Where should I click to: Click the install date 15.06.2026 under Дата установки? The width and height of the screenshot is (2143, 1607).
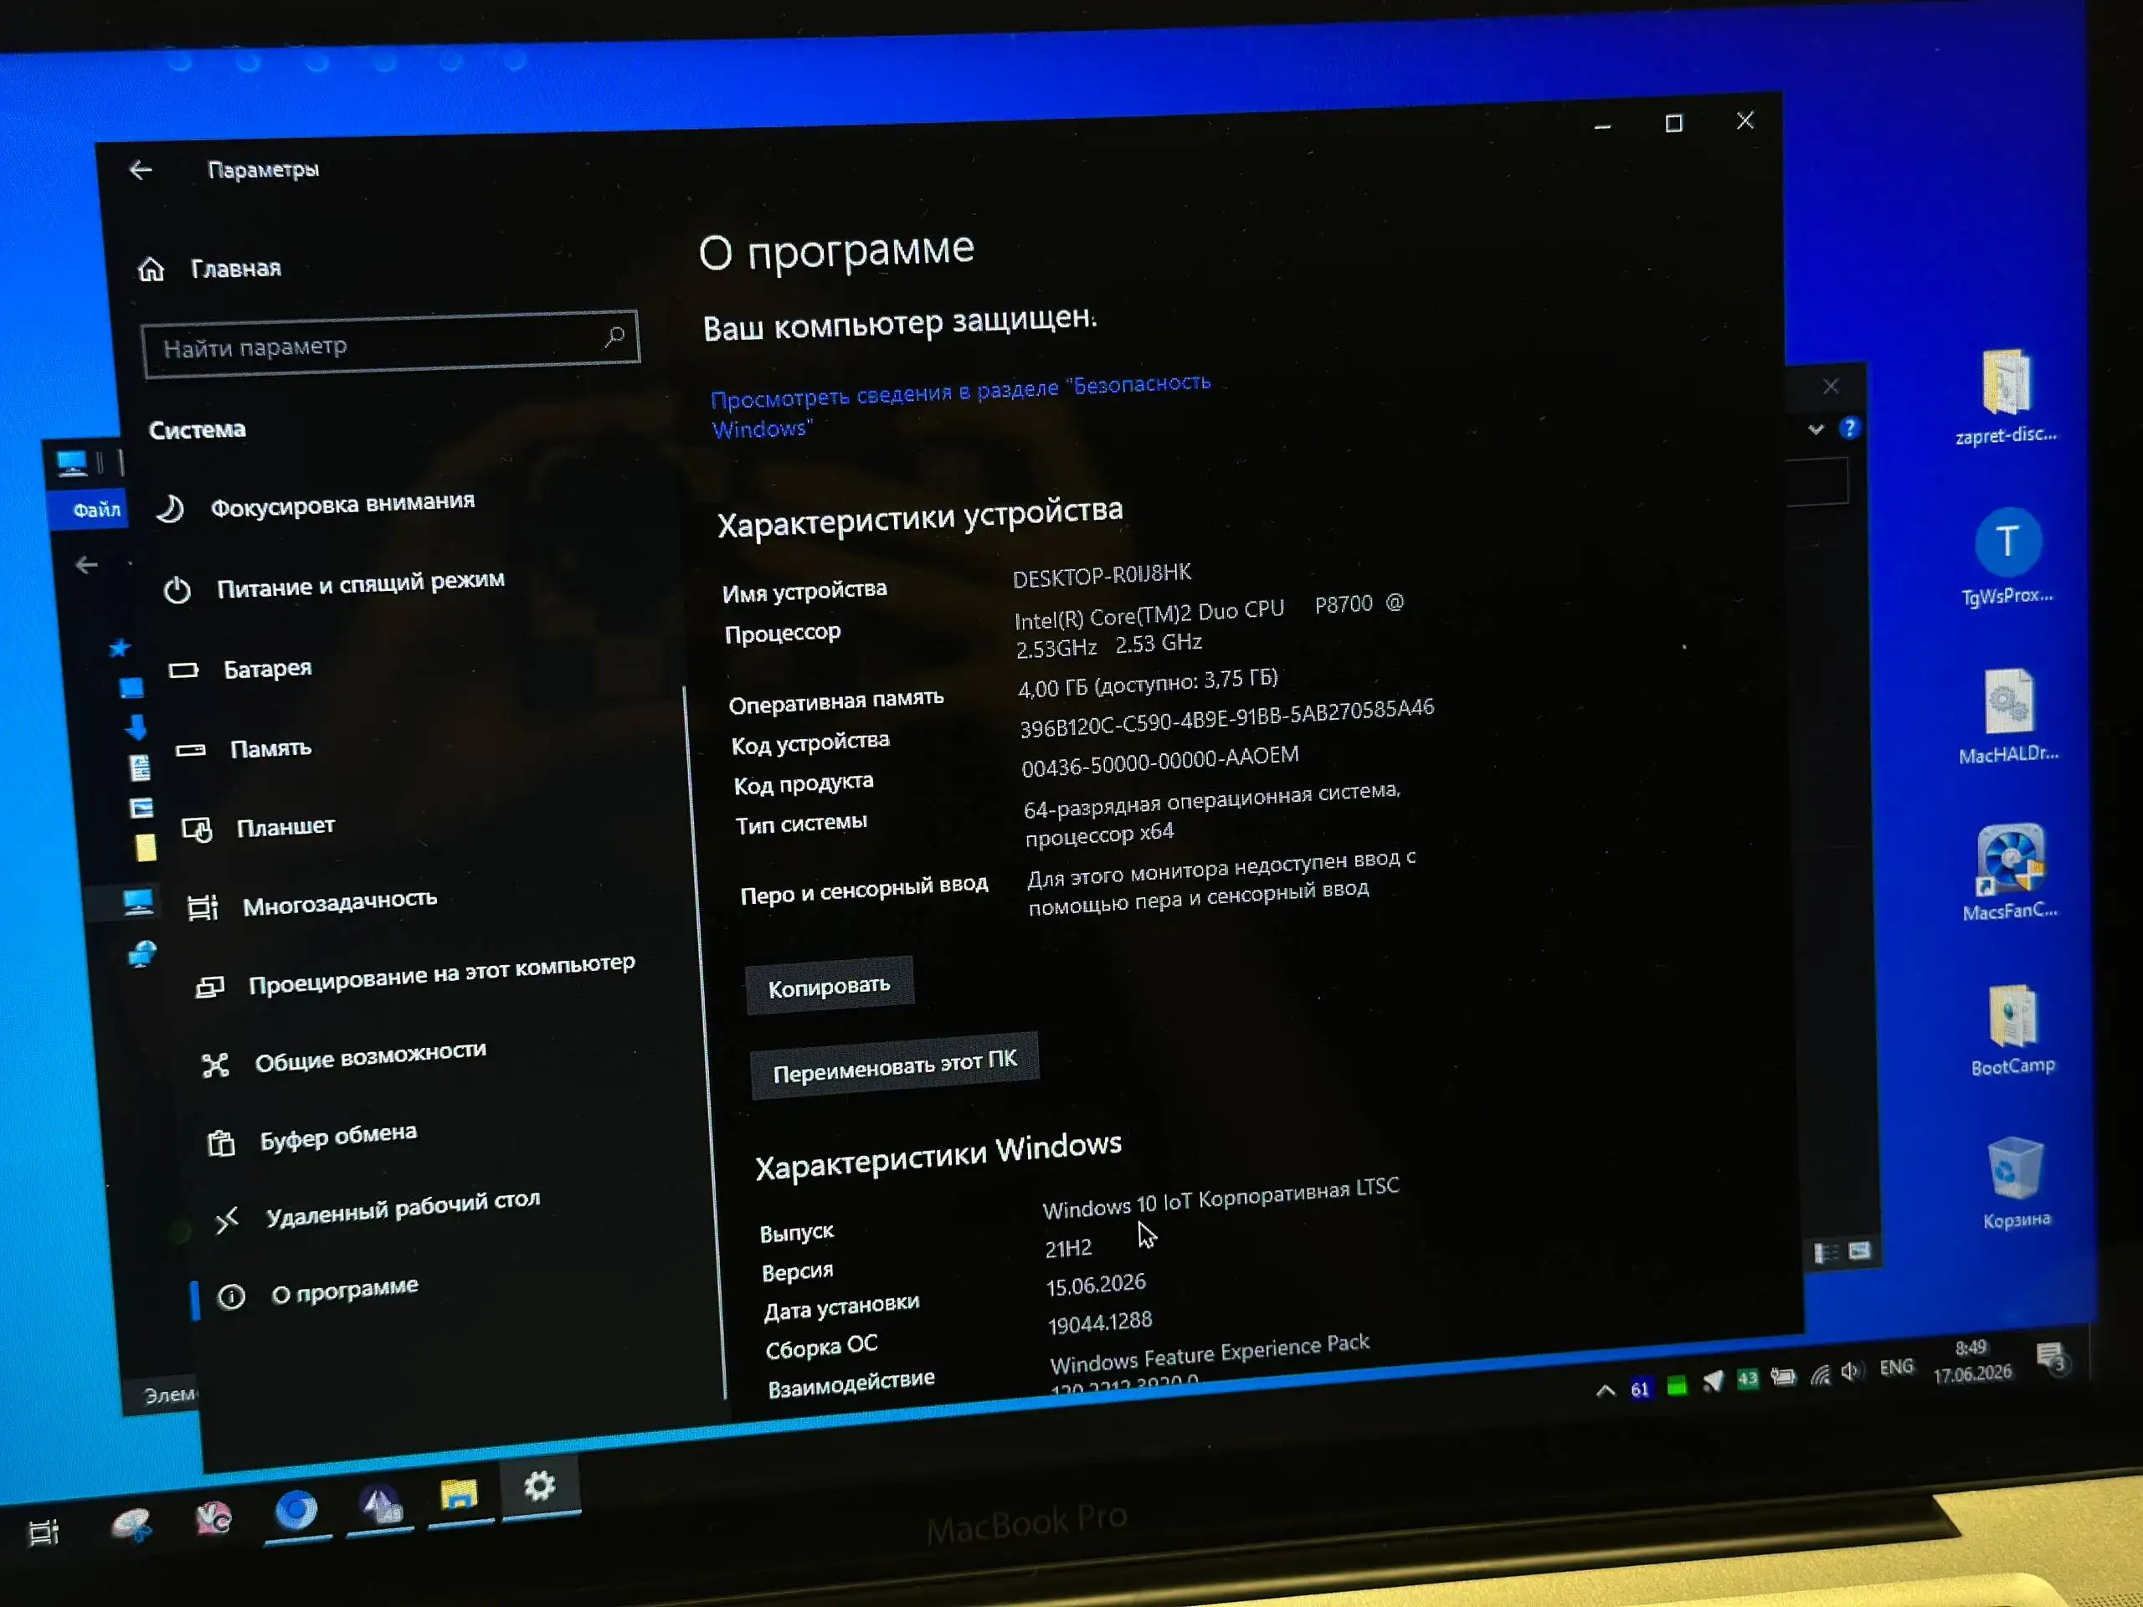pos(1096,1286)
